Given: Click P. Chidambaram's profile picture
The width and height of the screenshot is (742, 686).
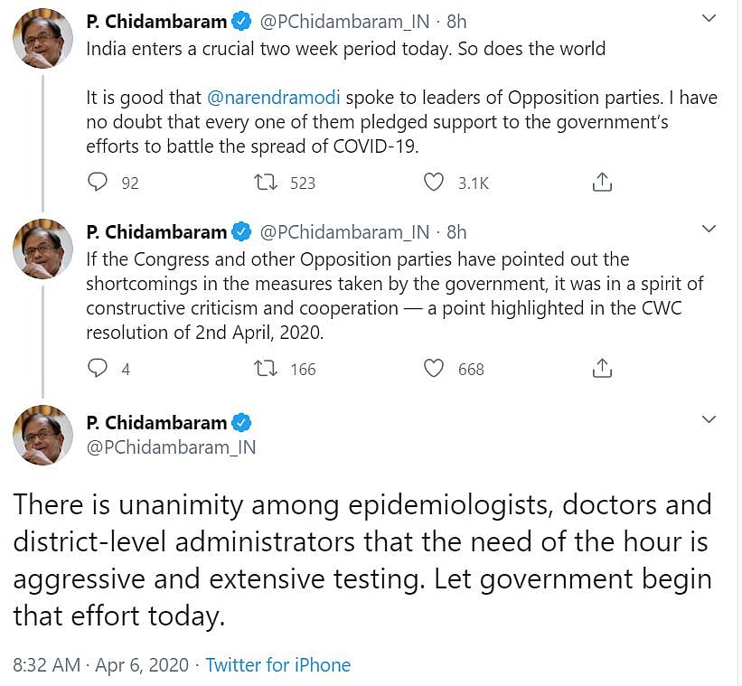Looking at the screenshot, I should coord(42,41).
